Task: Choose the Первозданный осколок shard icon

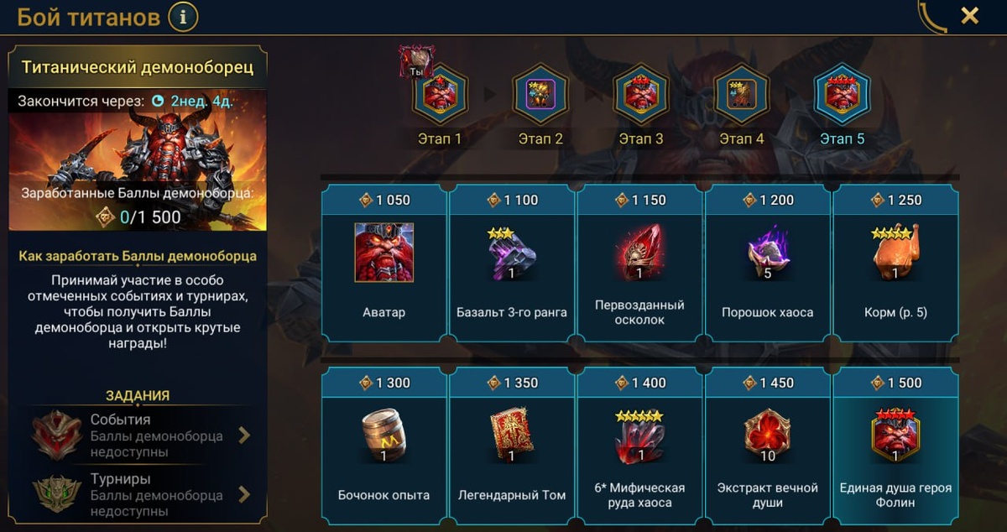Action: (639, 253)
